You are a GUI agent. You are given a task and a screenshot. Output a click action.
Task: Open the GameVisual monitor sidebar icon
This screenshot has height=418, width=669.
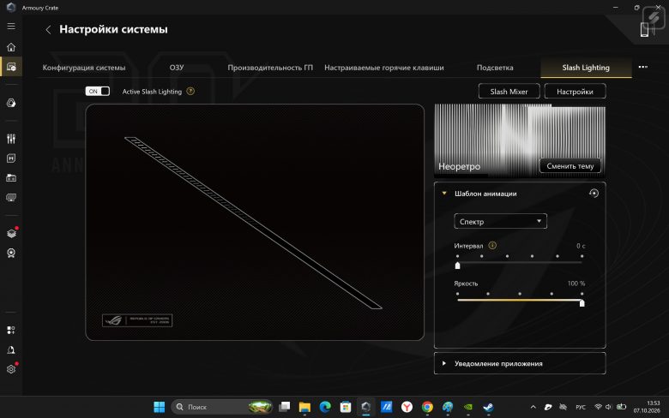pyautogui.click(x=11, y=198)
